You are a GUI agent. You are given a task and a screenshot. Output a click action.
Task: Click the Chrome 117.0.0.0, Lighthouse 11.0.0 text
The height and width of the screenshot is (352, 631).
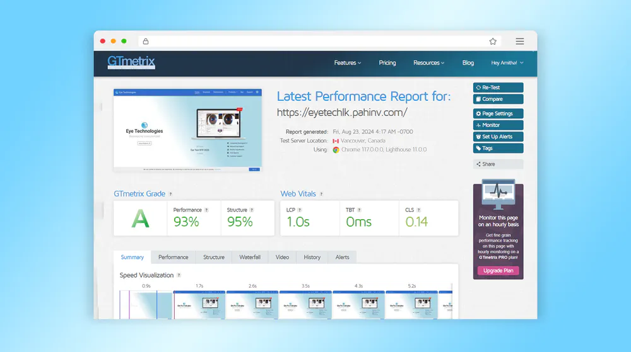[x=384, y=150]
